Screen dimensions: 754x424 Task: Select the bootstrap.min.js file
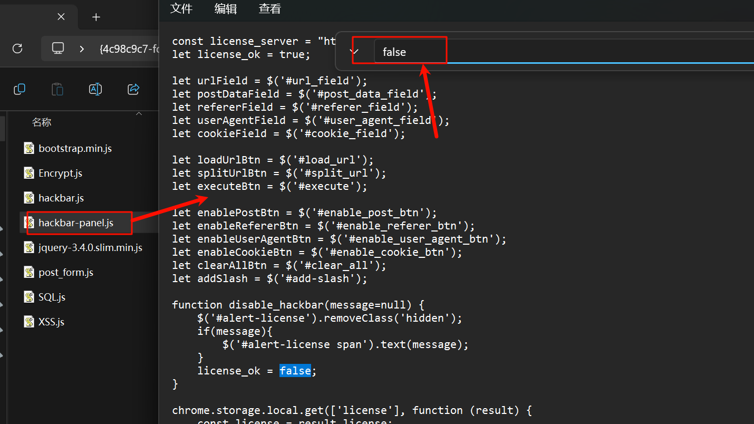point(75,148)
